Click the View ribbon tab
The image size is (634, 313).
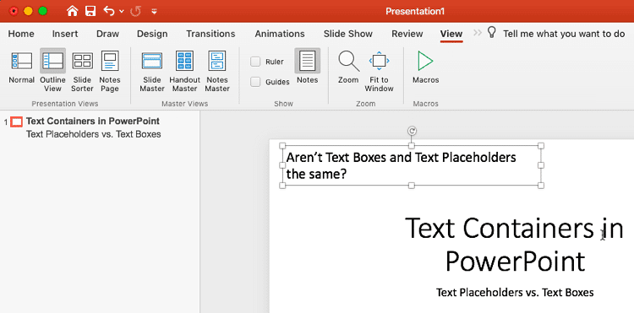tap(451, 34)
